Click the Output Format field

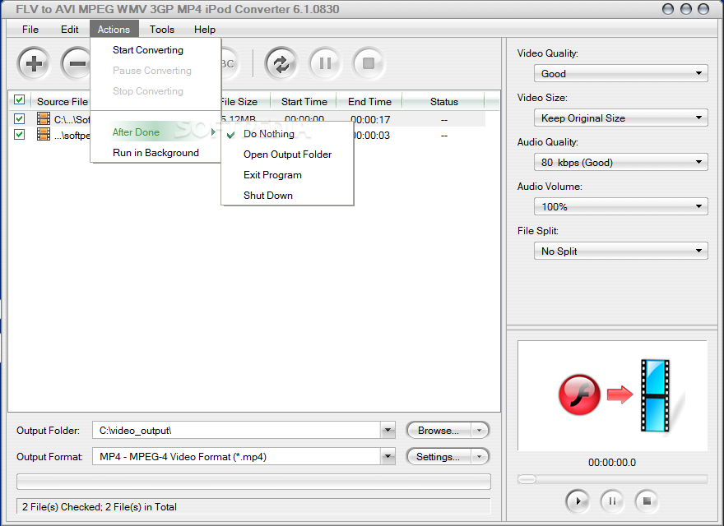point(237,456)
